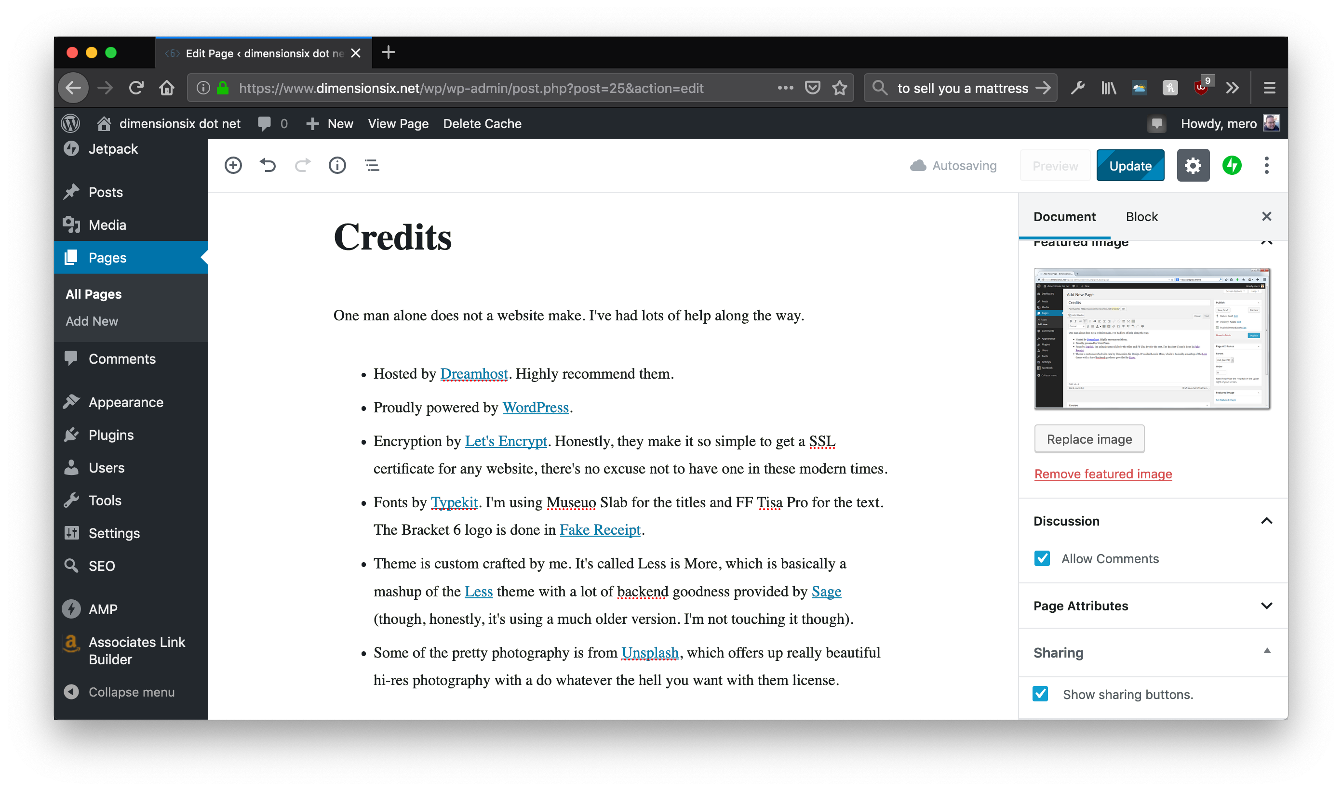1342x791 pixels.
Task: Click Add New under Pages
Action: point(92,321)
